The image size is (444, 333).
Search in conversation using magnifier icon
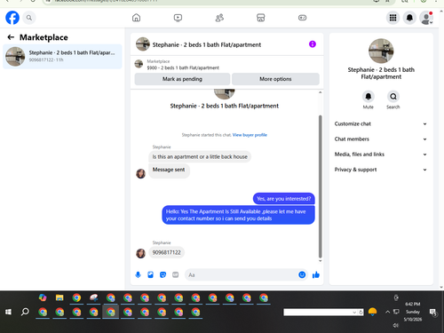pyautogui.click(x=393, y=97)
